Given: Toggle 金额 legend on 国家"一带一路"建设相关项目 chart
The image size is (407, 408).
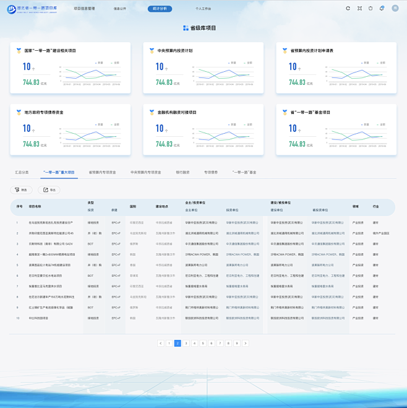Looking at the screenshot, I should (115, 63).
